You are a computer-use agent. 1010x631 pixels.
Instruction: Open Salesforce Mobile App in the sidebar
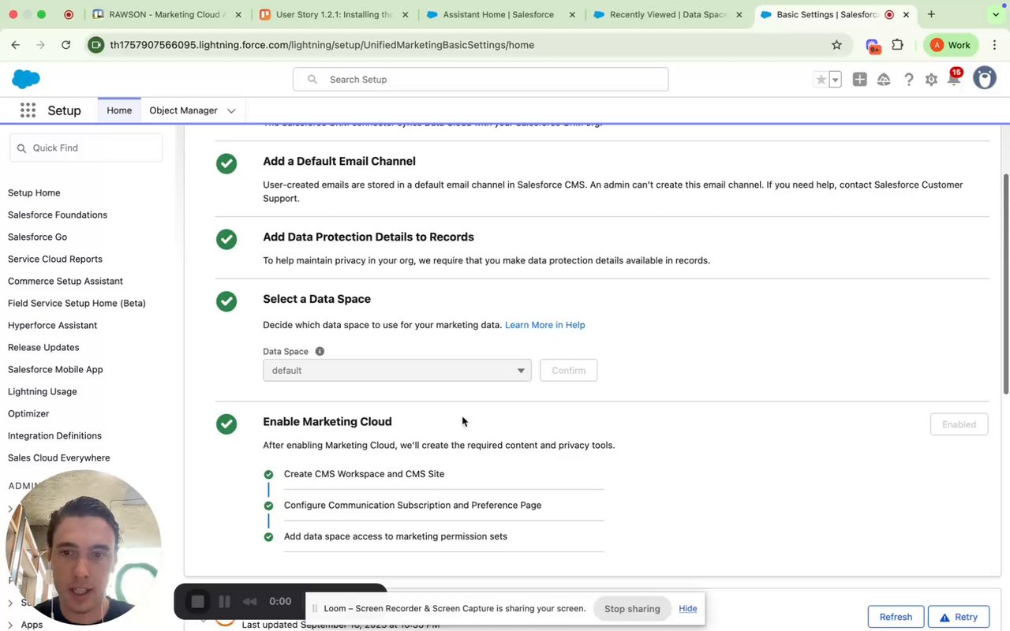(55, 369)
